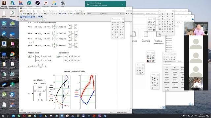Insert cos from the Calculator palette
Viewport: 211px width, 118px height.
point(115,22)
